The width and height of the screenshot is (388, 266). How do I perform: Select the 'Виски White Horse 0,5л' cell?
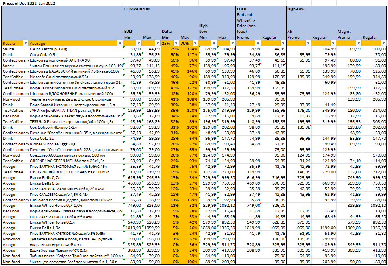[76, 222]
